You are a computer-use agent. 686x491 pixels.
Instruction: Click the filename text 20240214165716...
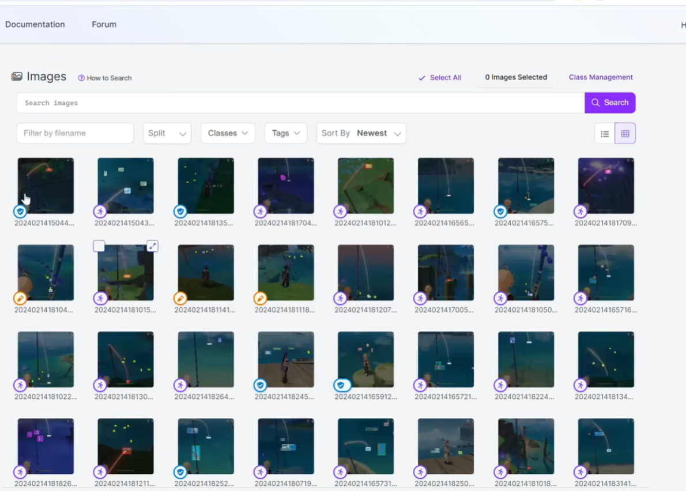[606, 310]
